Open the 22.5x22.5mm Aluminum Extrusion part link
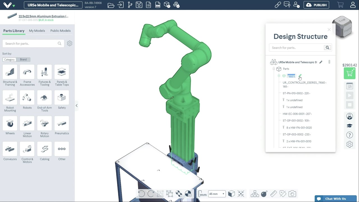 pos(43,16)
